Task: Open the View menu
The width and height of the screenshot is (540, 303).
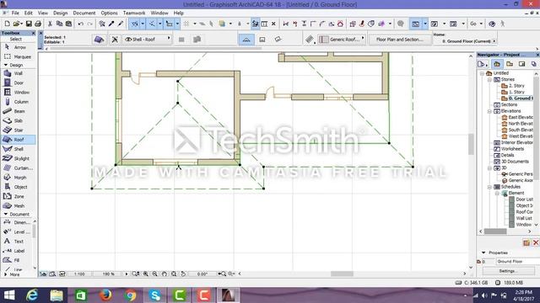Action: pos(43,13)
